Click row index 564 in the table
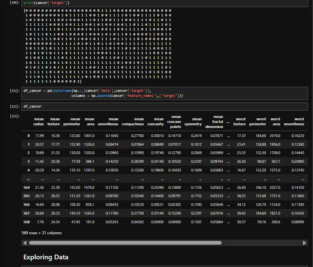This screenshot has height=267, width=313. coord(26,187)
